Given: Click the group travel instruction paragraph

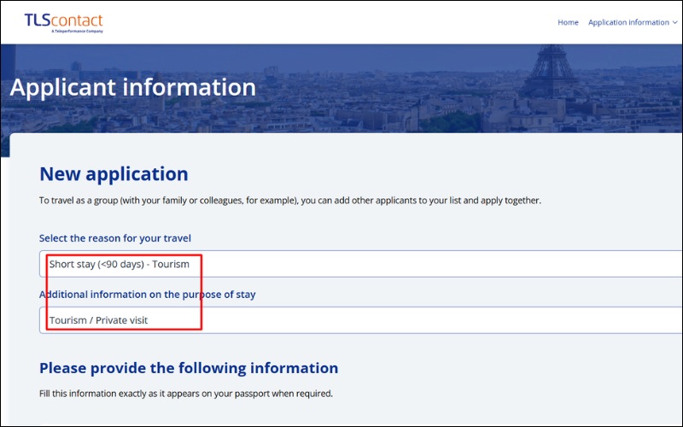Looking at the screenshot, I should coord(290,201).
